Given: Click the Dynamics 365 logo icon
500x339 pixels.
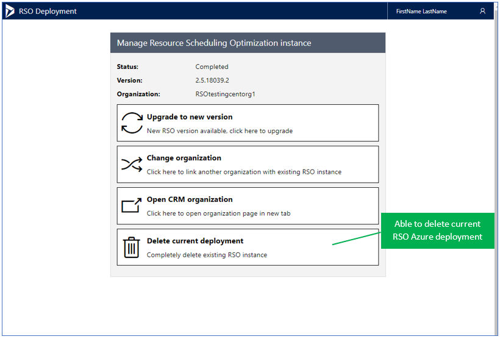Looking at the screenshot, I should (x=10, y=11).
